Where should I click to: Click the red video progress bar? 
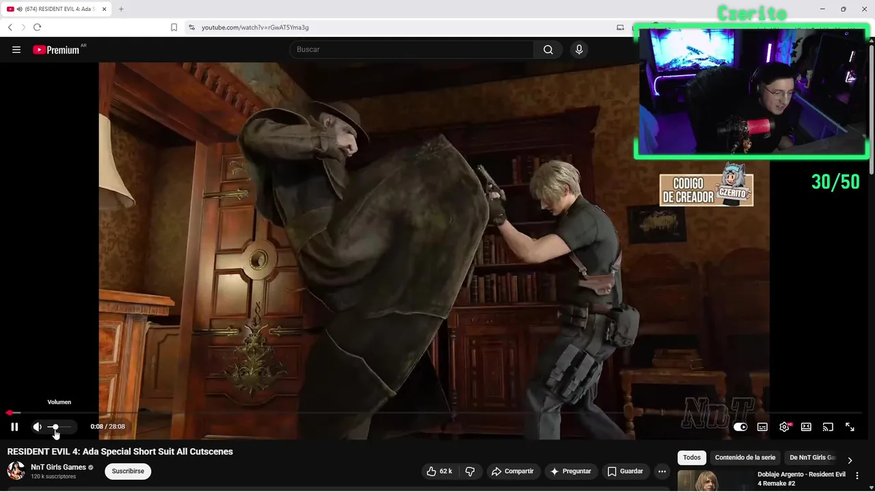pos(9,413)
